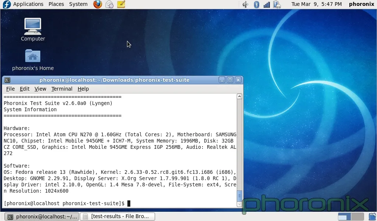This screenshot has width=377, height=221.
Task: Open the terminal File menu
Action: pyautogui.click(x=10, y=89)
